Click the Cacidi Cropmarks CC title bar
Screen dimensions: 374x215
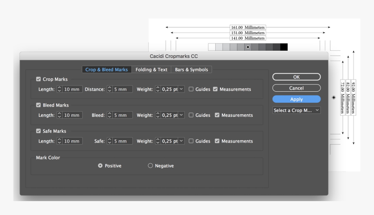pos(174,56)
